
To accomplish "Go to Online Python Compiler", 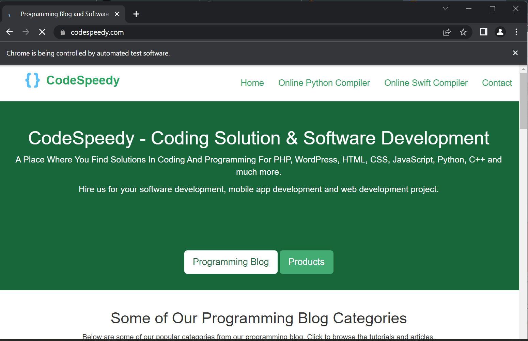I will coord(324,83).
